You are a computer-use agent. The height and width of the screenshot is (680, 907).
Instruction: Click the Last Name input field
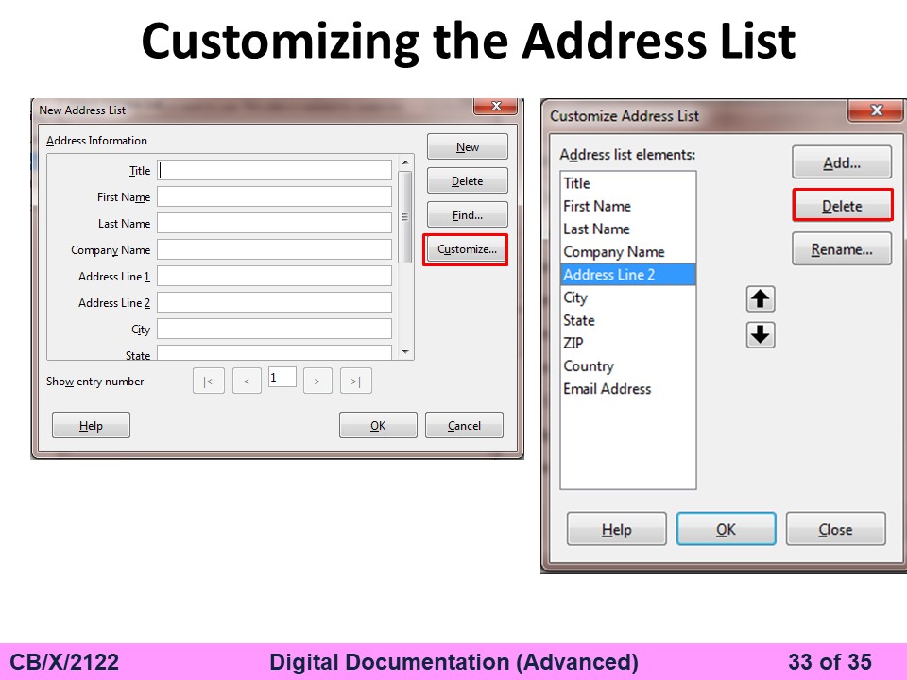pyautogui.click(x=274, y=223)
